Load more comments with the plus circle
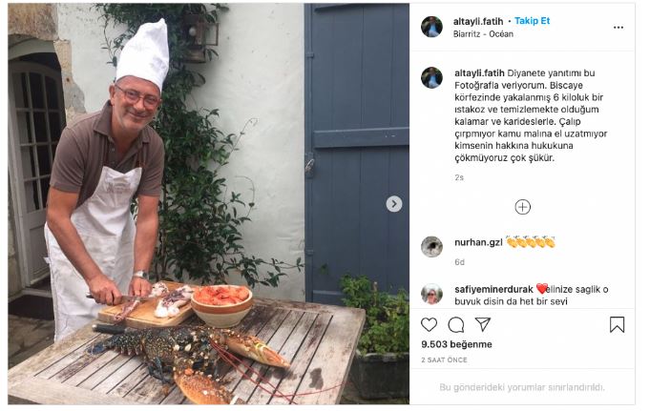The height and width of the screenshot is (411, 650). tap(522, 207)
